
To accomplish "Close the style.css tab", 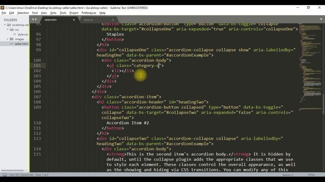I will 113,20.
